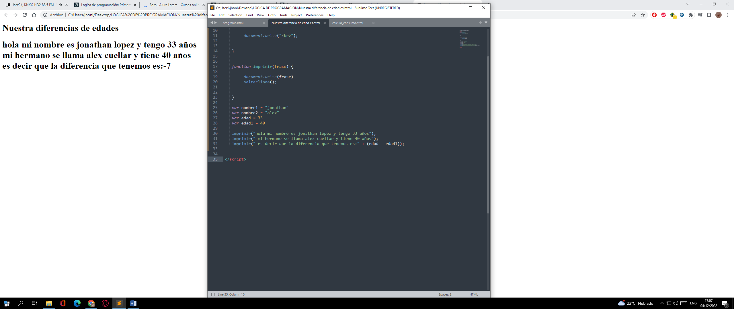Open the Edit menu in Sublime Text
The image size is (734, 309).
222,15
